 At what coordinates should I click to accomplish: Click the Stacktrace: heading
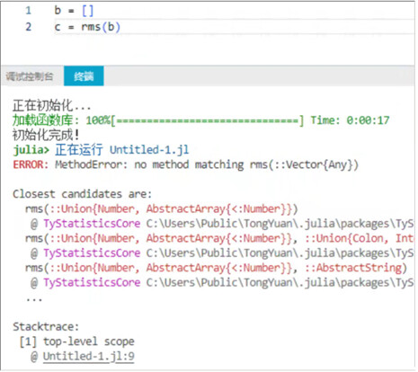46,326
